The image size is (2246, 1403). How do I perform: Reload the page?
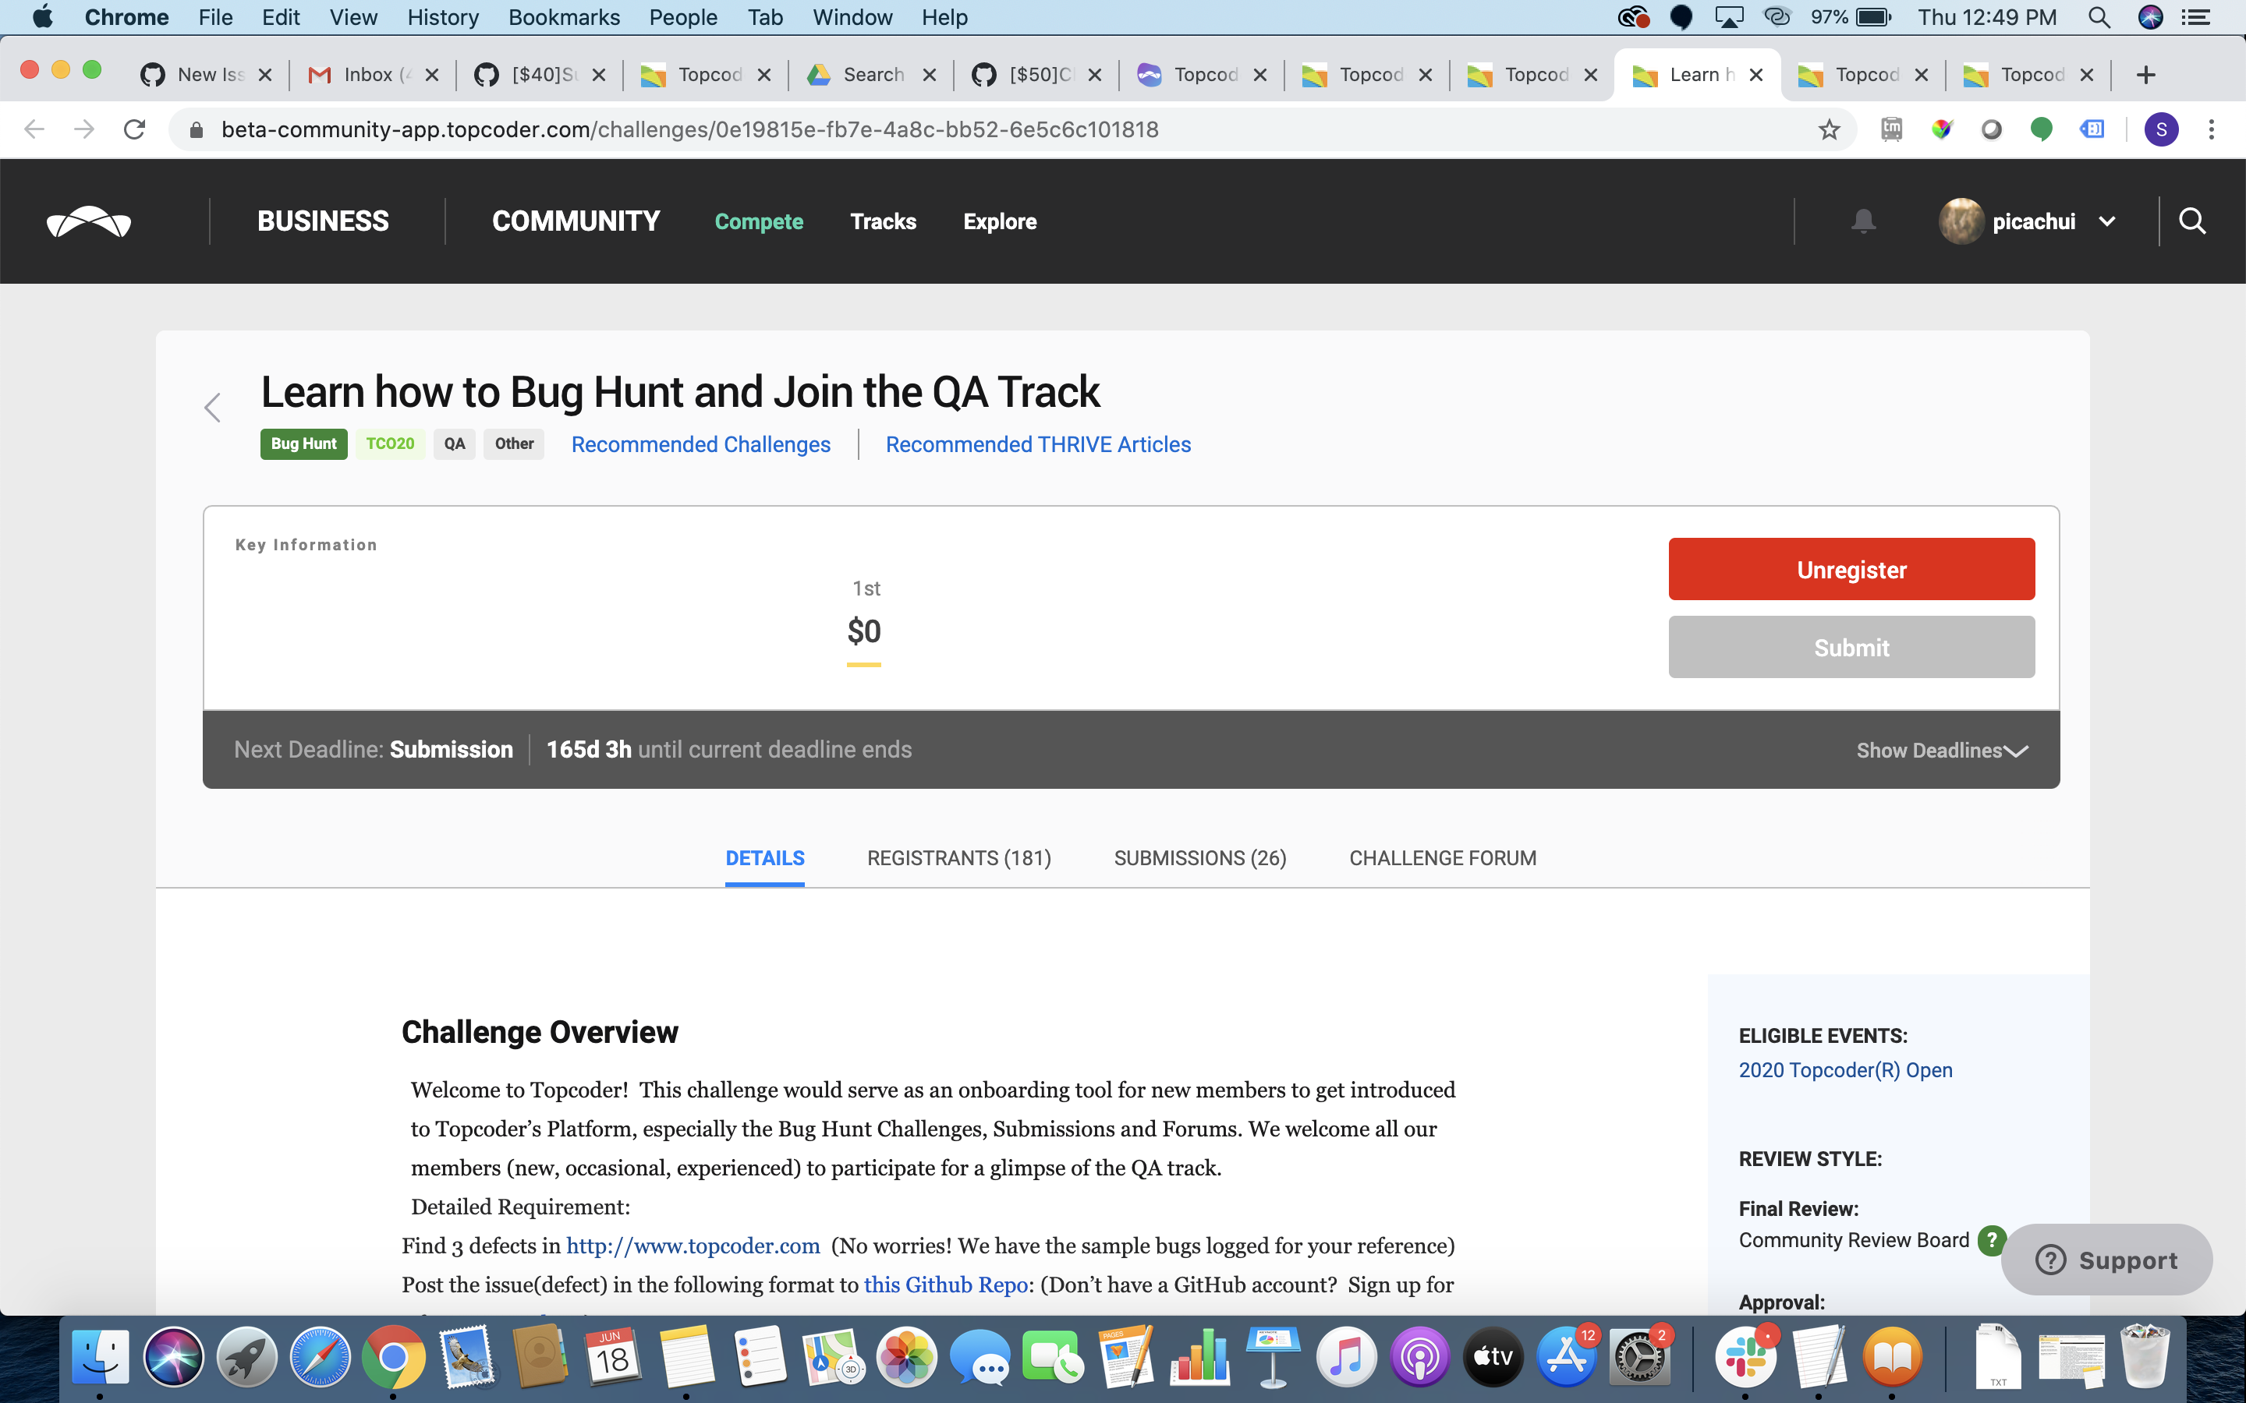(x=135, y=129)
